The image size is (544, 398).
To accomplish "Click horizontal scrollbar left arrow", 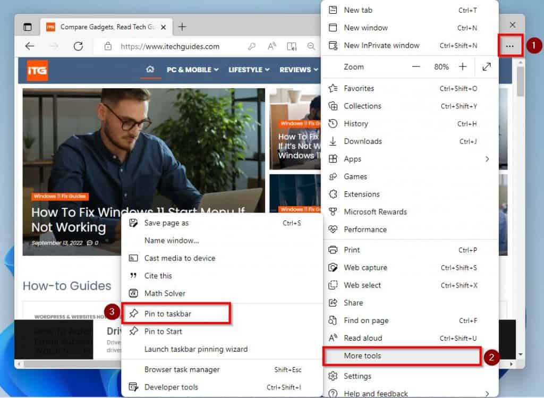I will coord(19,364).
